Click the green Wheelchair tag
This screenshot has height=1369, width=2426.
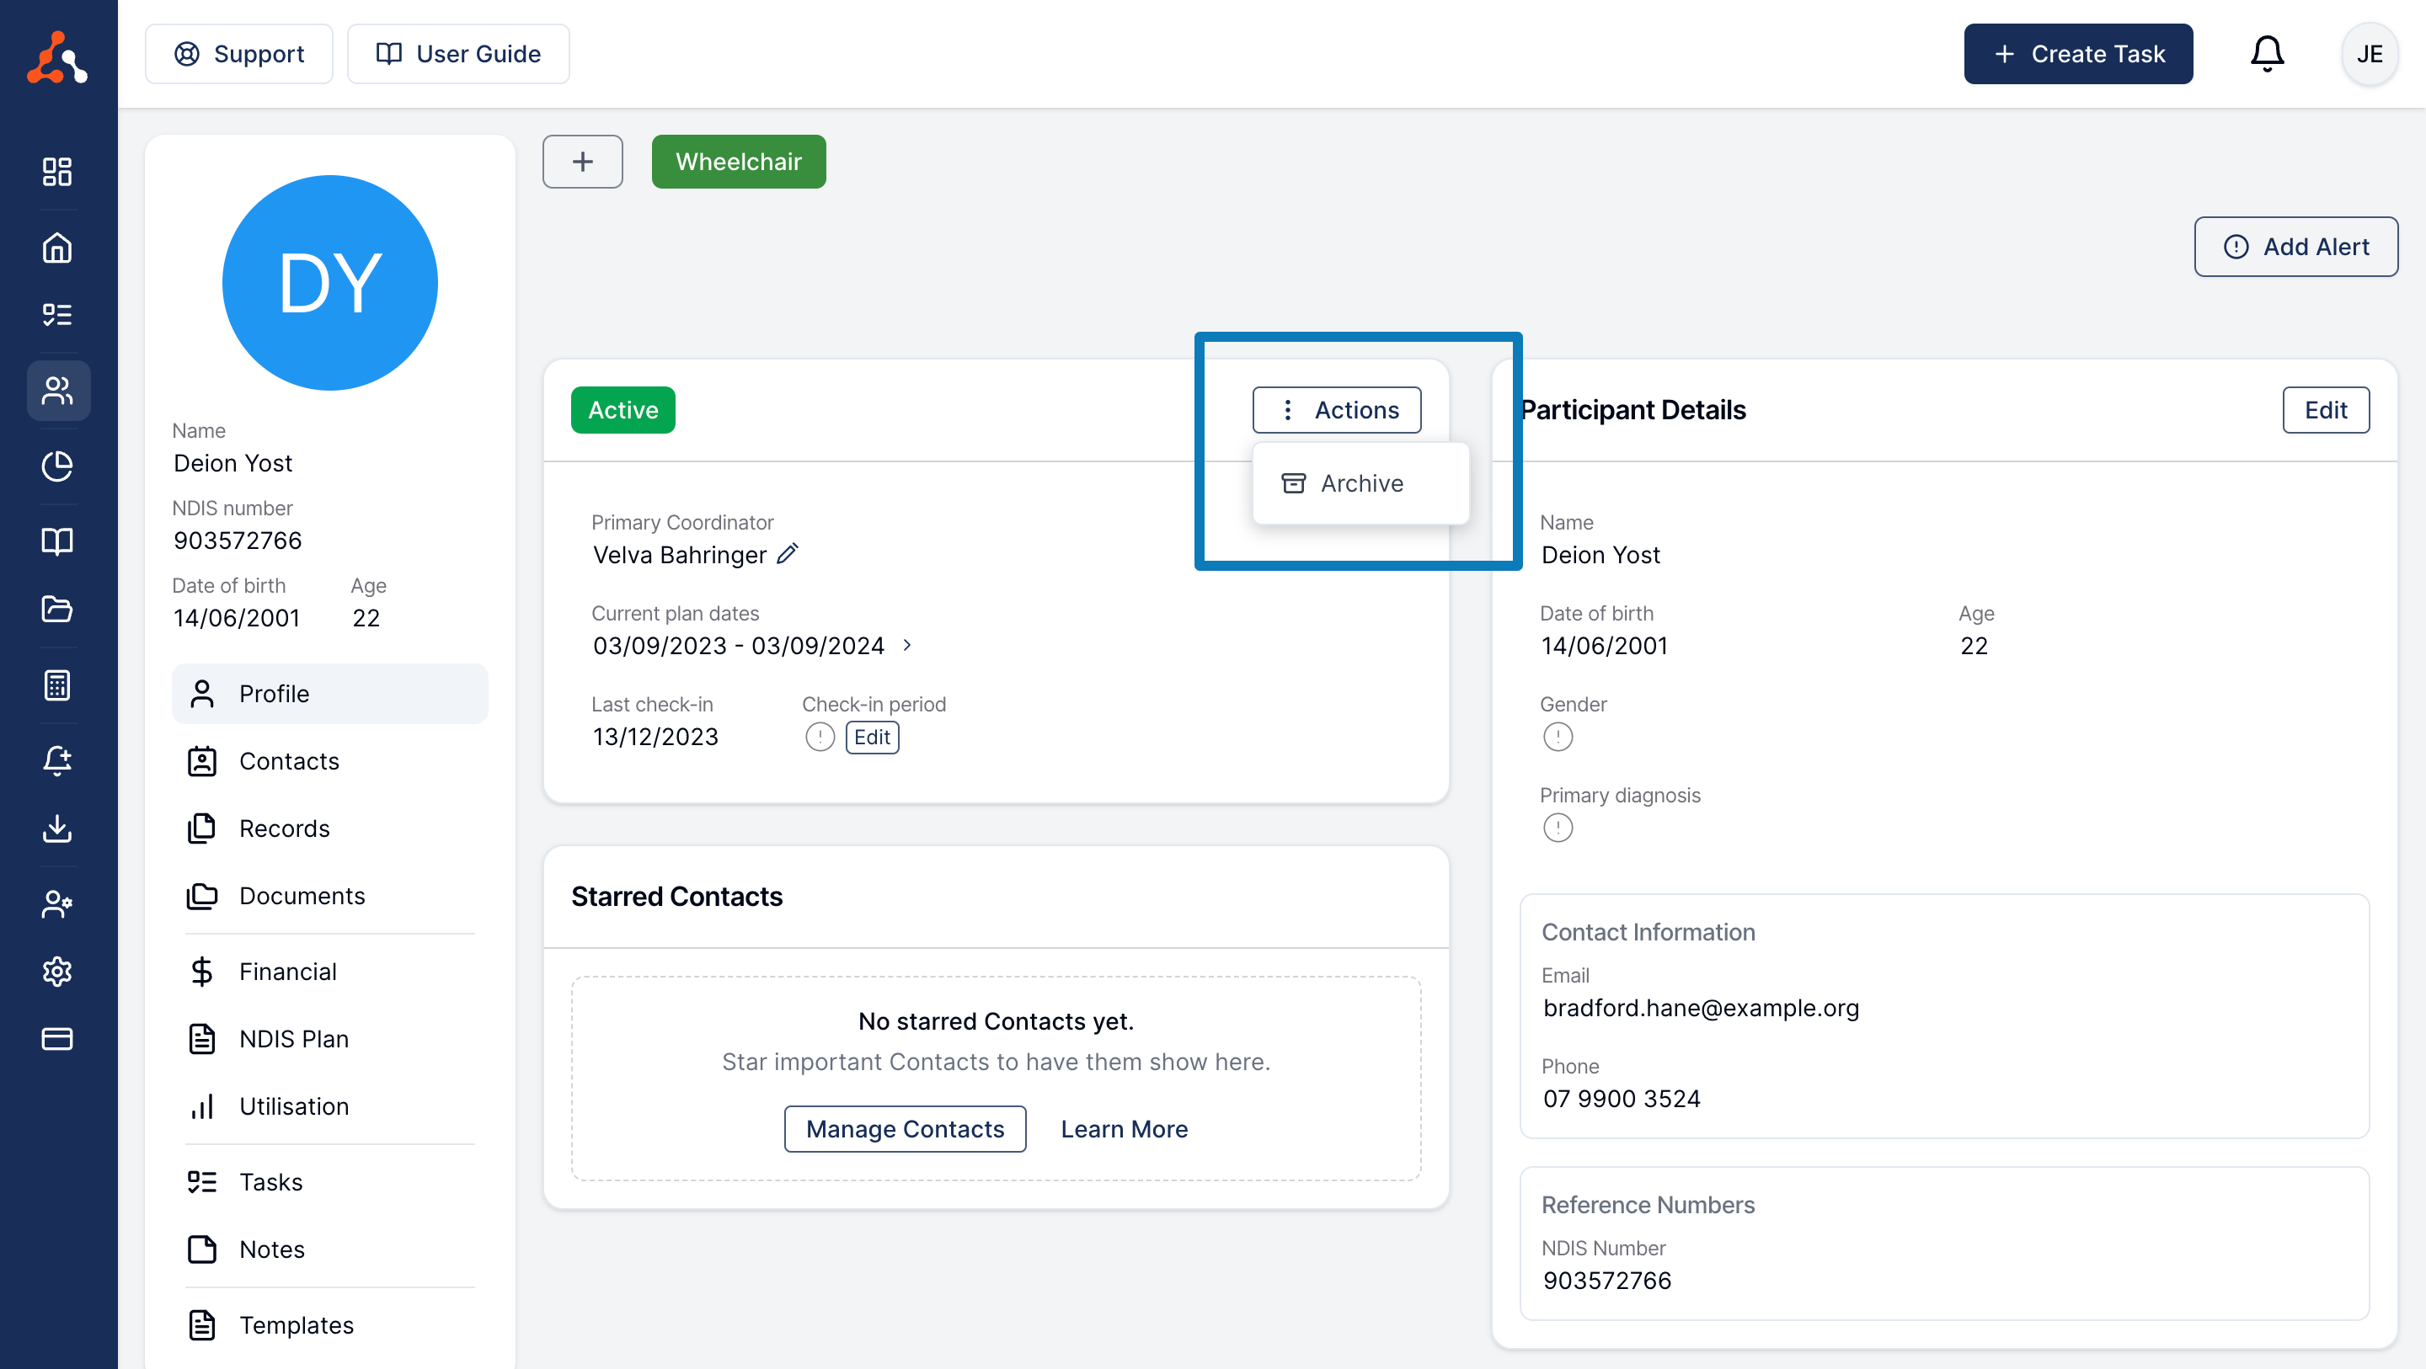(x=739, y=161)
